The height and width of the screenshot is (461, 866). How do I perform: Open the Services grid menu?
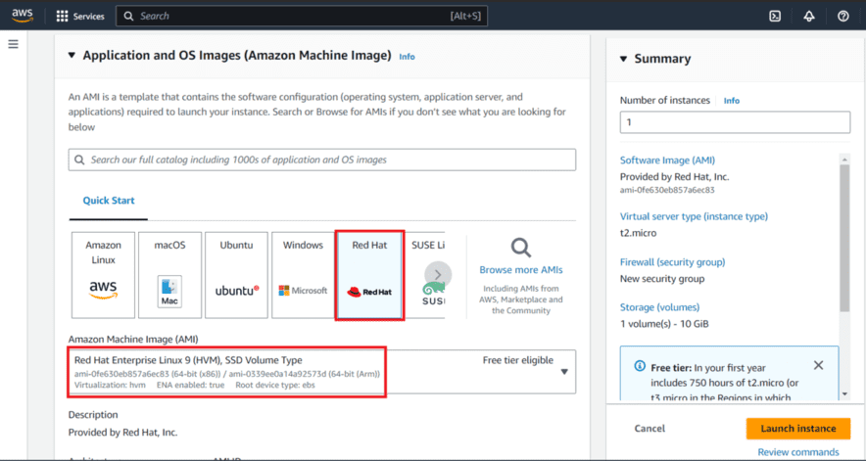(80, 16)
